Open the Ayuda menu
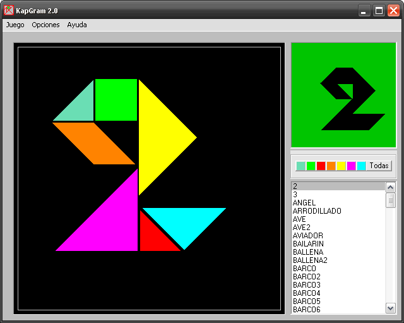This screenshot has height=323, width=404. click(77, 25)
